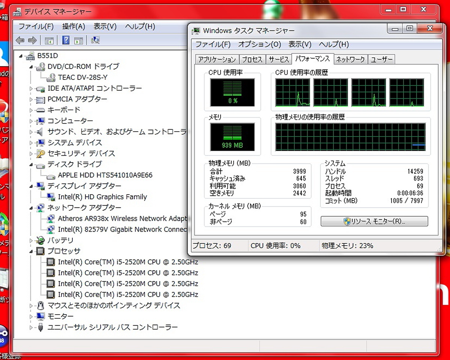The height and width of the screenshot is (360, 450).
Task: Open リソース モニター(R)... button
Action: tap(374, 221)
